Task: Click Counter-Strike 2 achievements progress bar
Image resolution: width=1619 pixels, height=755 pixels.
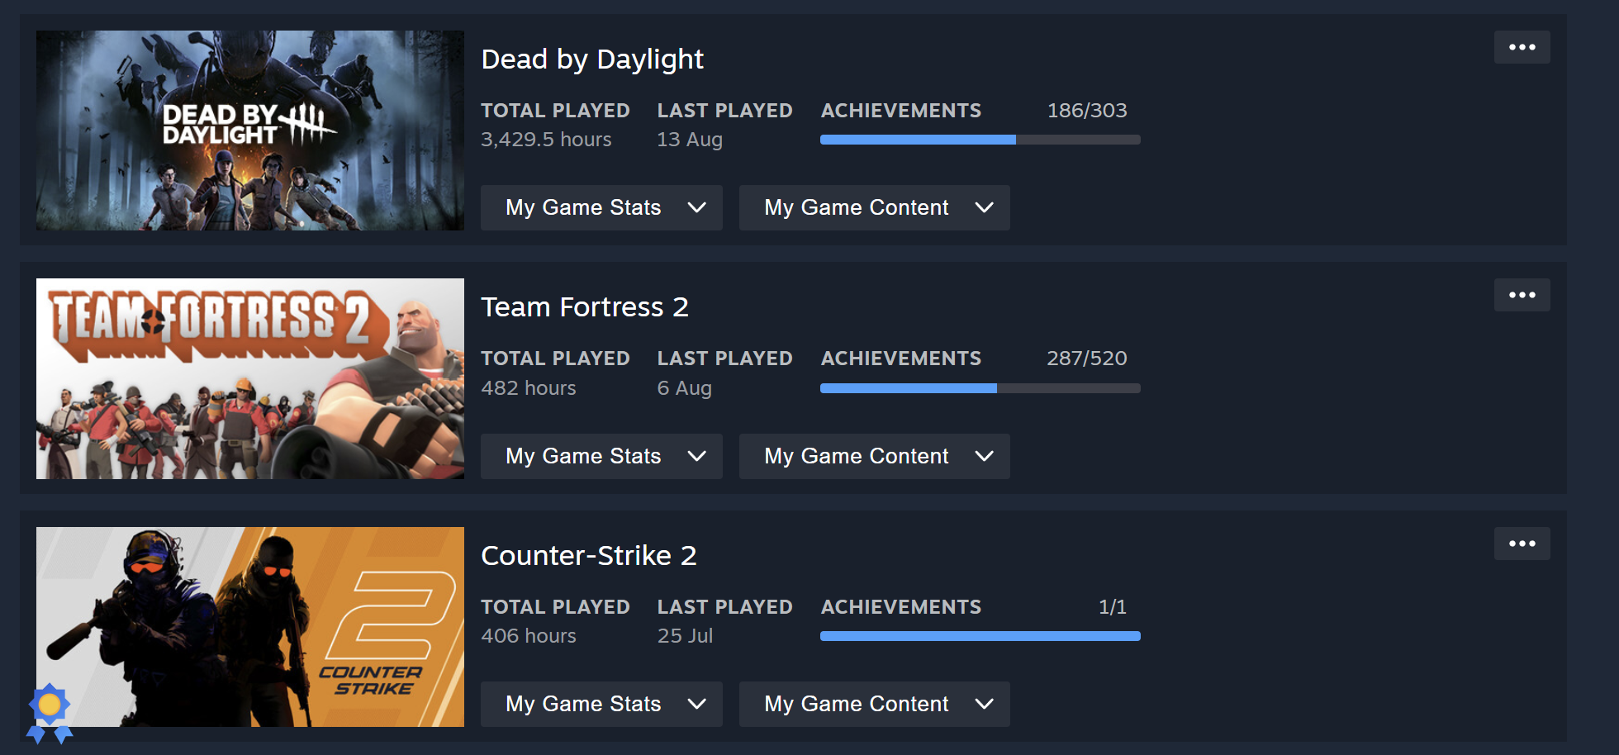Action: tap(980, 636)
